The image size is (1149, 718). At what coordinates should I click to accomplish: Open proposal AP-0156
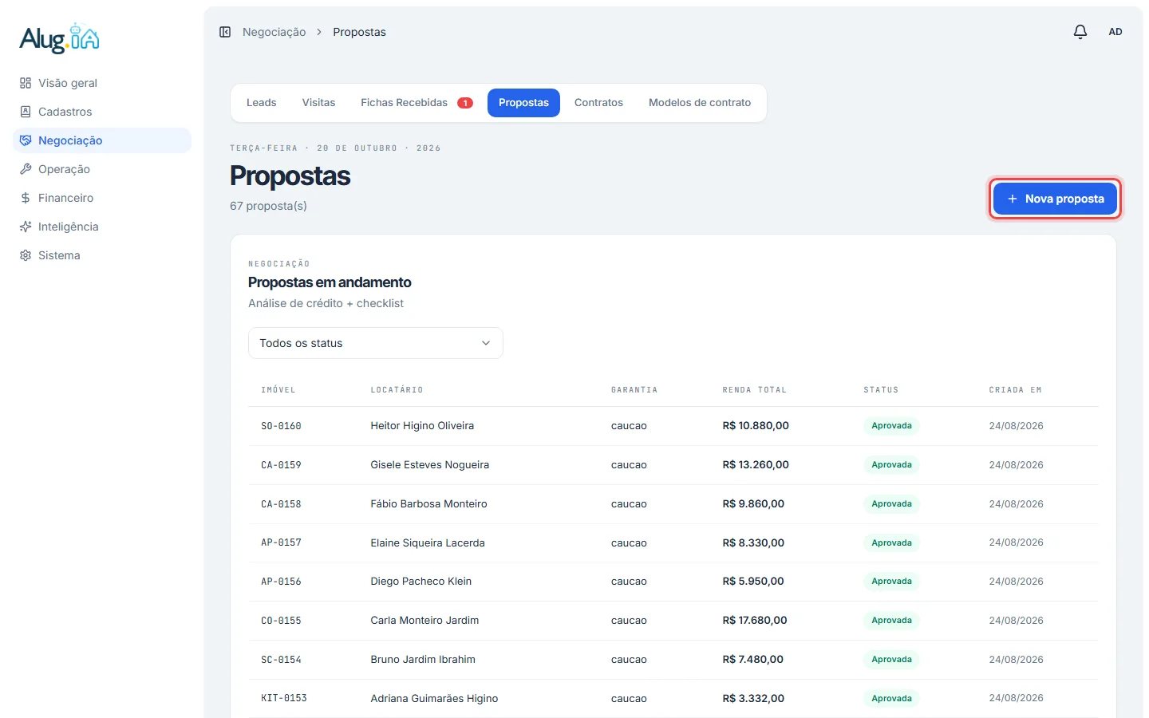pos(281,582)
